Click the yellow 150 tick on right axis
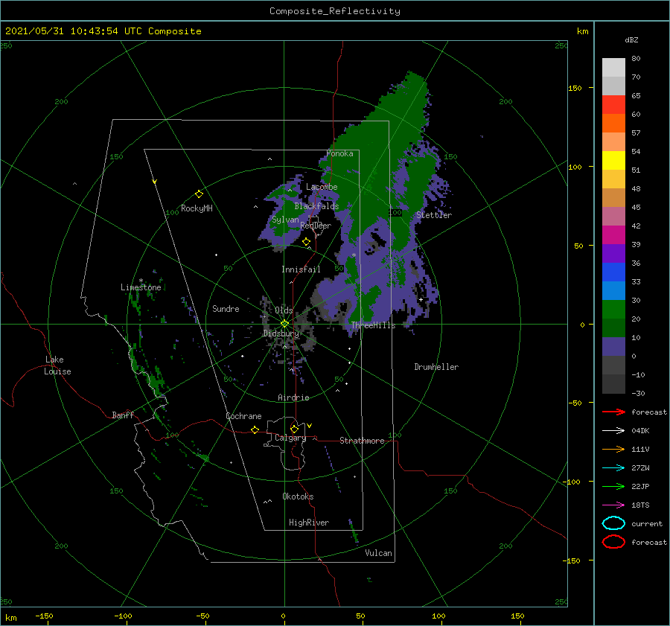Viewport: 670px width, 626px height. pyautogui.click(x=575, y=88)
